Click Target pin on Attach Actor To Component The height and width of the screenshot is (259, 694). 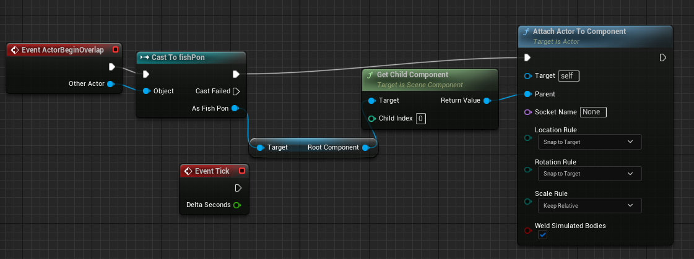pos(527,76)
